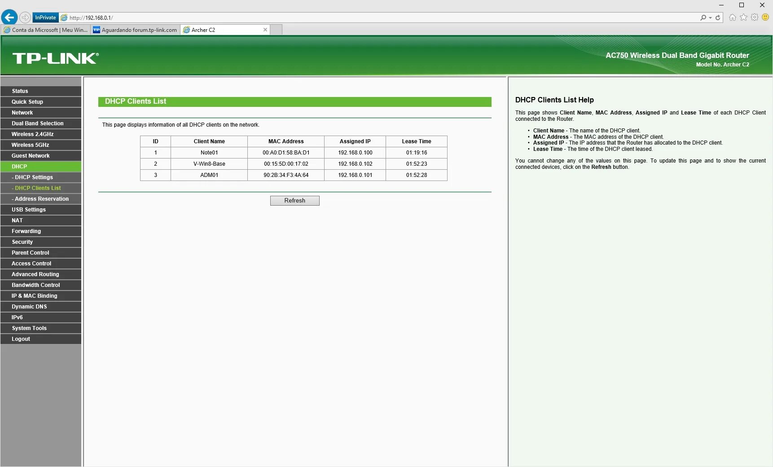Open DHCP Settings submenu
Image resolution: width=773 pixels, height=467 pixels.
[41, 177]
